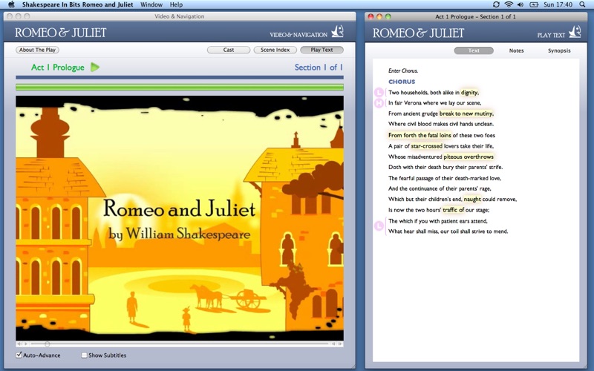Step forward using the video controller's last icon
The height and width of the screenshot is (371, 594).
pyautogui.click(x=340, y=344)
